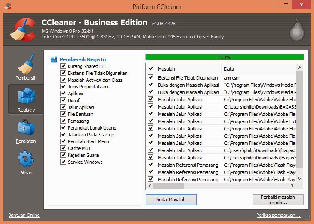The width and height of the screenshot is (314, 224).
Task: Sort results by Masalah column header
Action: click(188, 69)
